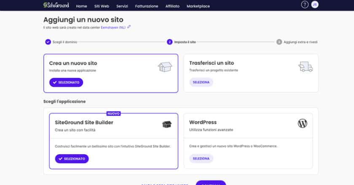Open the Marketplace menu item

(x=198, y=6)
